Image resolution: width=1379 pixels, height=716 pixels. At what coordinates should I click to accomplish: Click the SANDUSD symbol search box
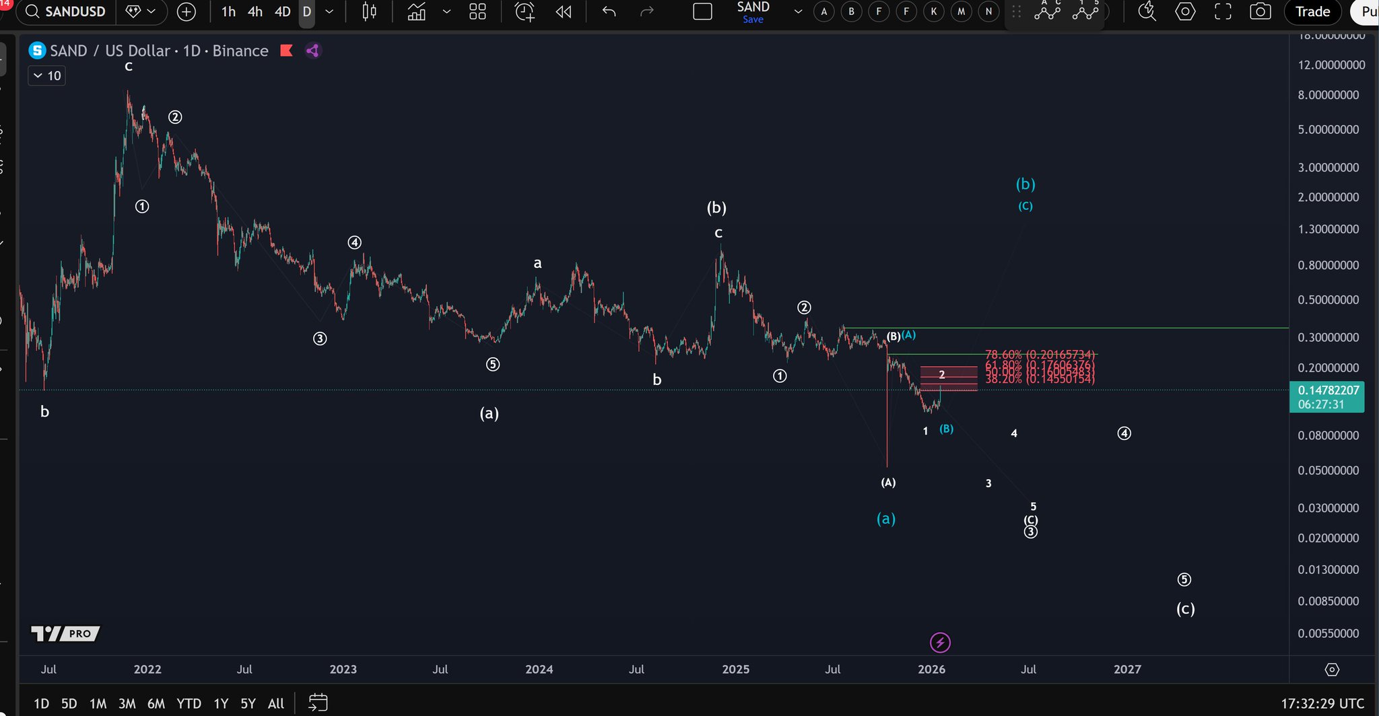click(x=66, y=11)
